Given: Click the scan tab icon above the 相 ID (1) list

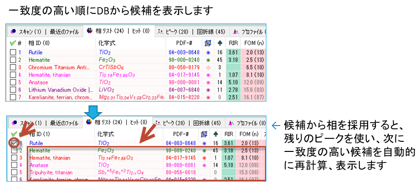Looking at the screenshot, I should click(x=14, y=123).
